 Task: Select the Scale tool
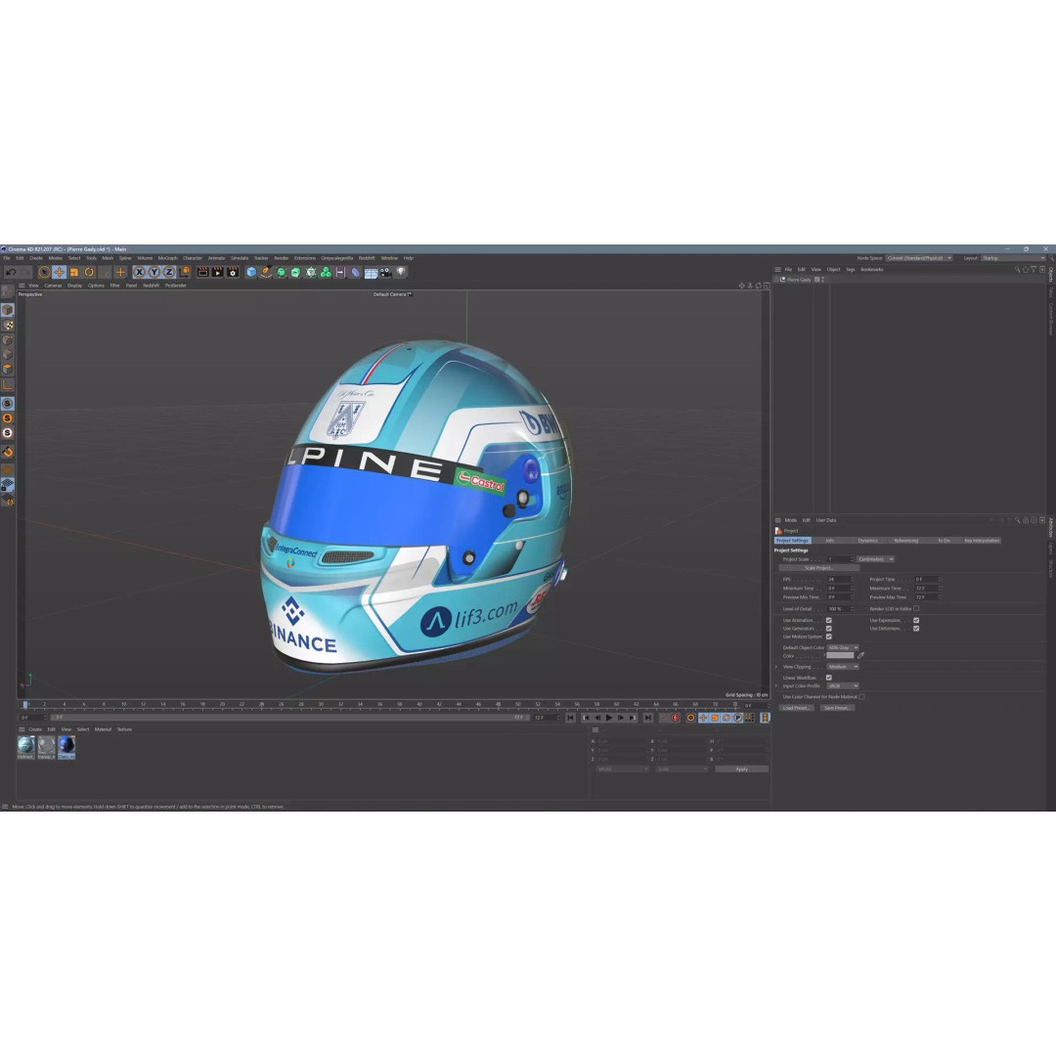click(73, 272)
